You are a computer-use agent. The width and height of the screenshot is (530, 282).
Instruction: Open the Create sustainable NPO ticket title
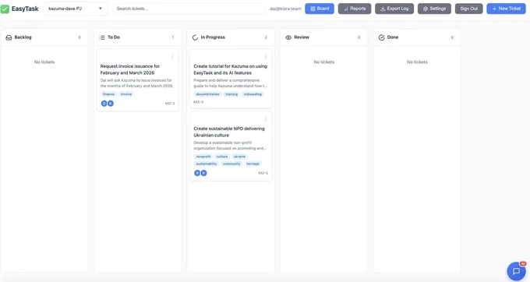229,132
